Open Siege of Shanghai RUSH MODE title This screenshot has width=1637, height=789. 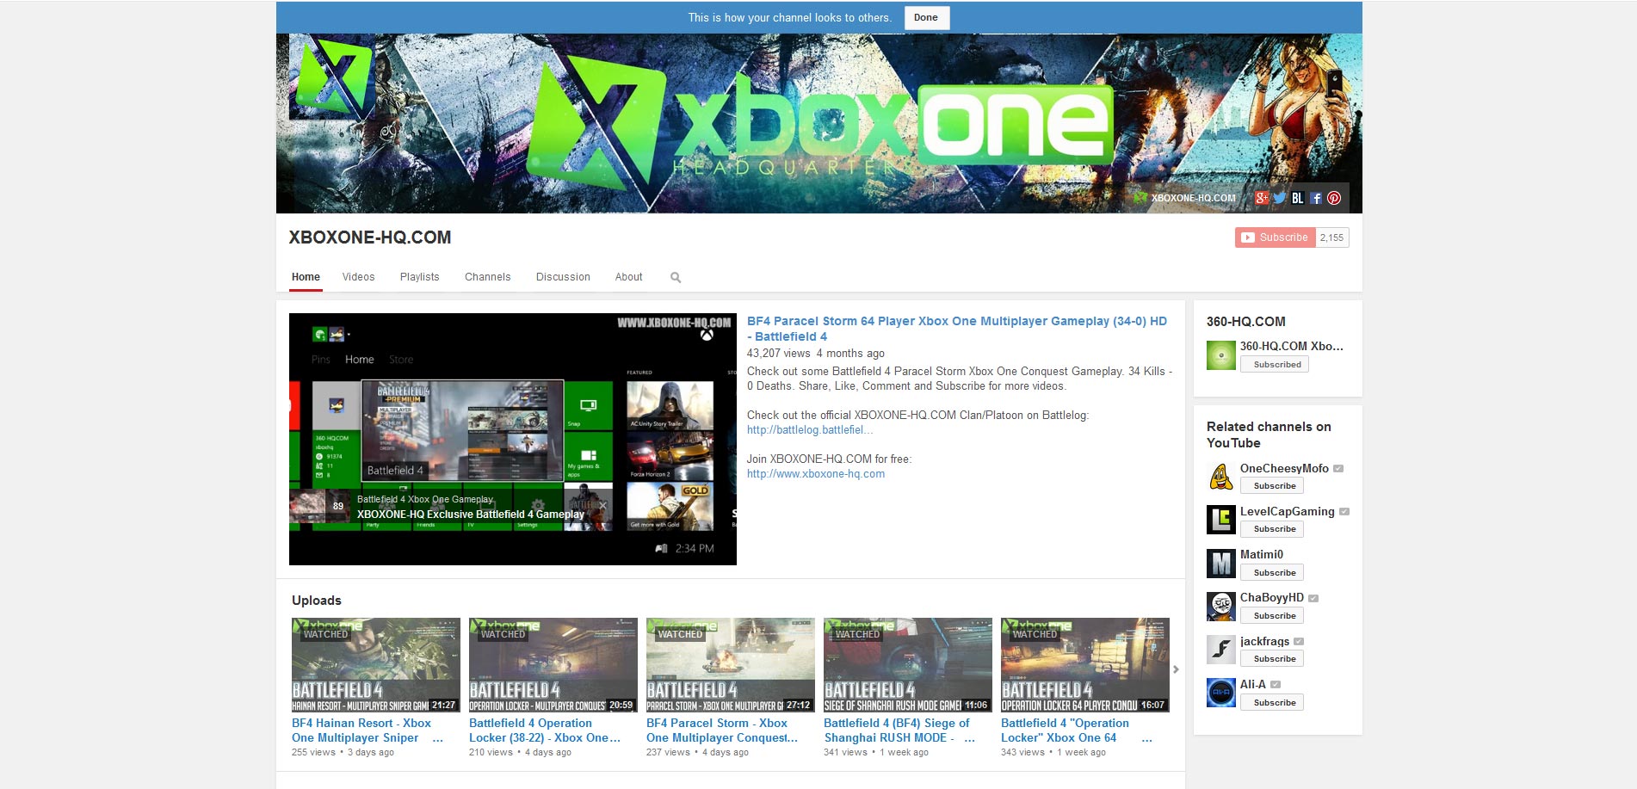899,730
